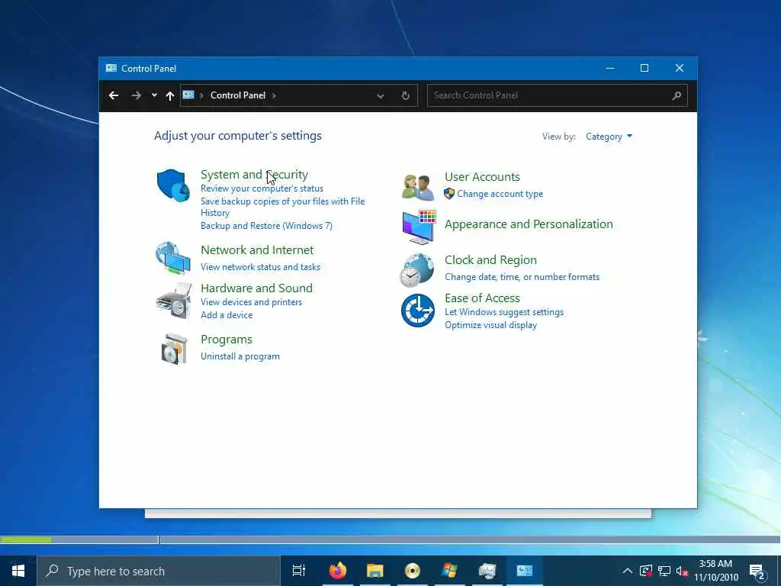Open the Appearance and Personalization monitor icon
This screenshot has height=586, width=781.
419,227
